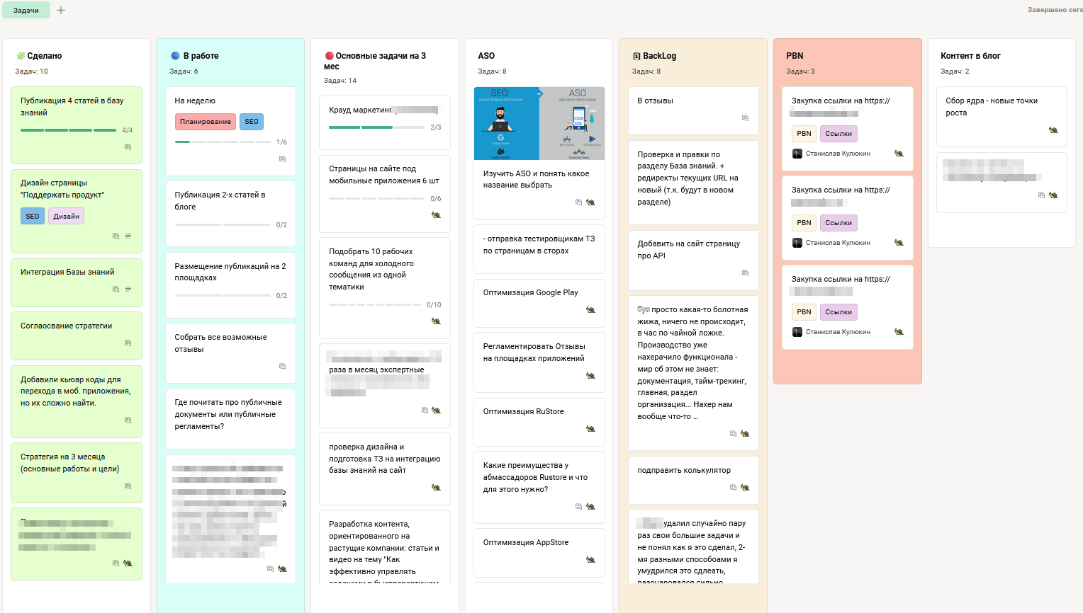Click the snail icon on подправить колькулятор card
This screenshot has height=613, width=1083.
[745, 488]
